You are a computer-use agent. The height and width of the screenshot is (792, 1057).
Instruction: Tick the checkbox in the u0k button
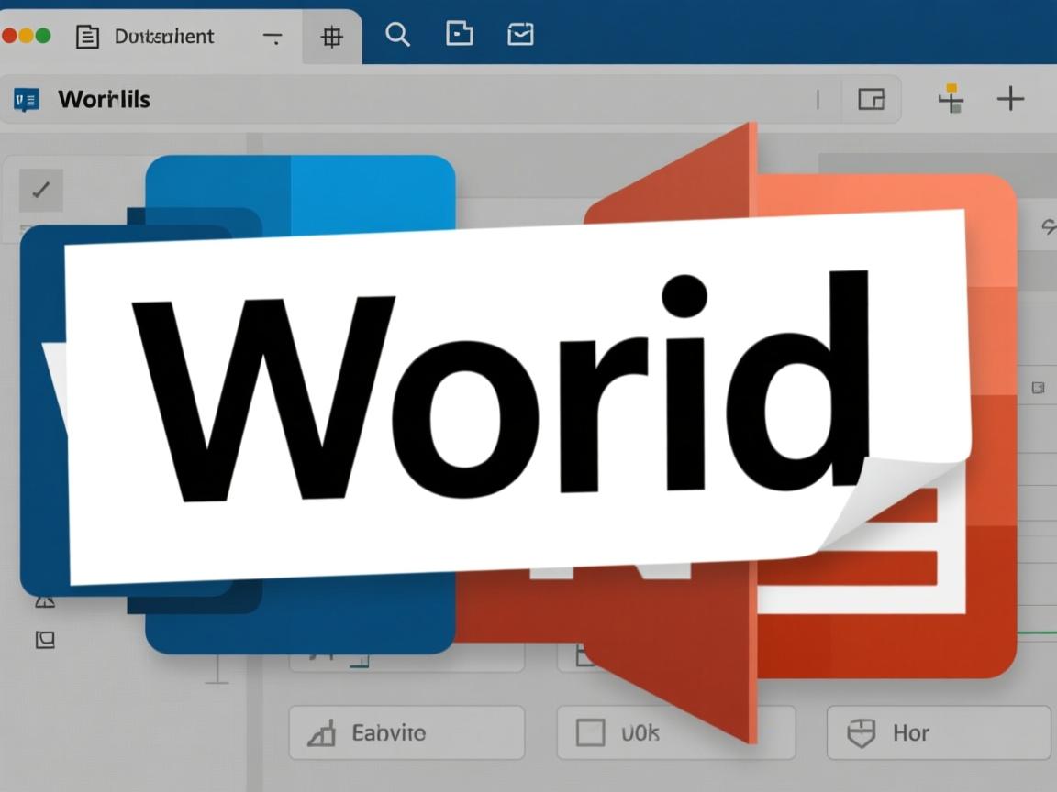(x=590, y=732)
